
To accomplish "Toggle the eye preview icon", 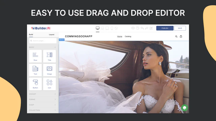I will click(x=133, y=28).
